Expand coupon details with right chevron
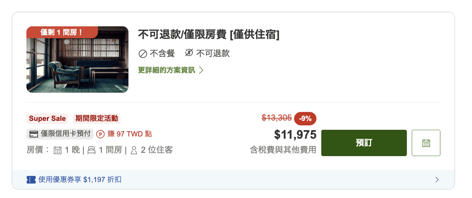 click(437, 180)
